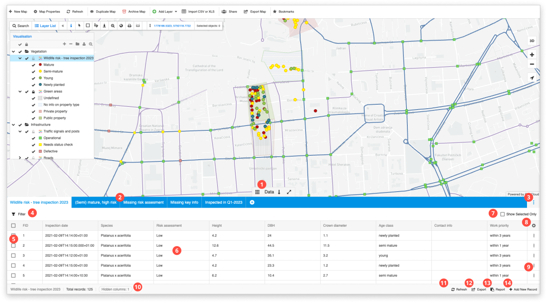Switch to the Missing risk assesment tab
The image size is (547, 303).
143,202
